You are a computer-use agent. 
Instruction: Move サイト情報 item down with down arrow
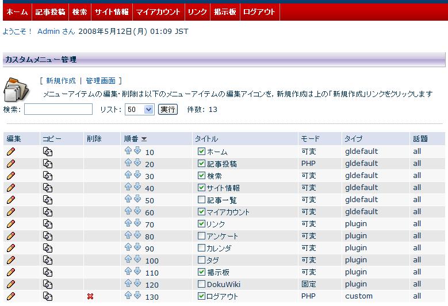(x=137, y=187)
